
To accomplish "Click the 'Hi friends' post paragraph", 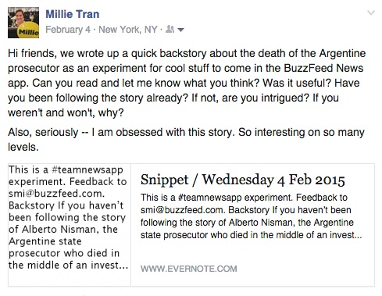I will (187, 83).
